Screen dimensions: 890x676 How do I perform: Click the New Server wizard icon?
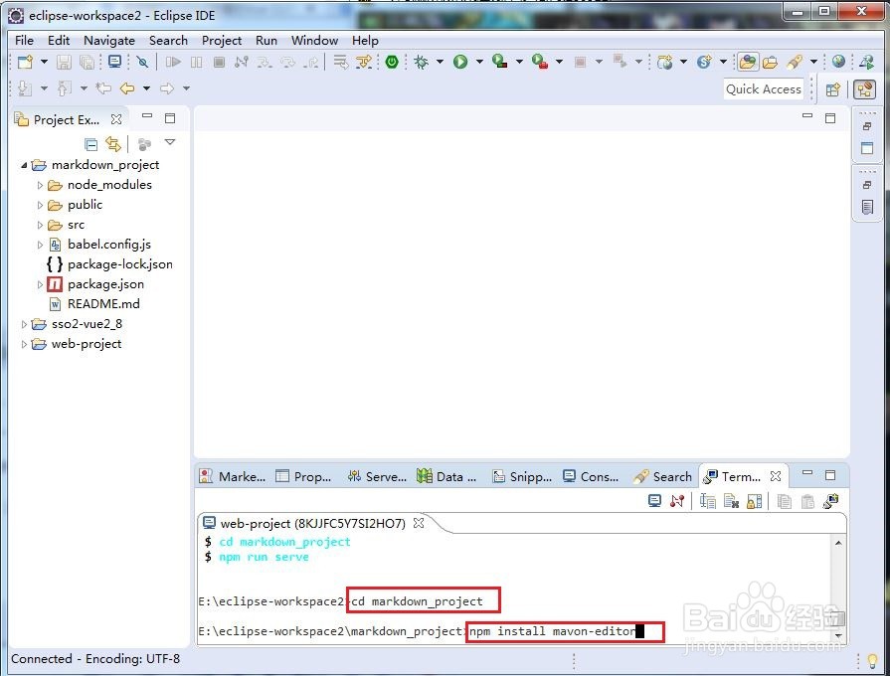pos(664,62)
